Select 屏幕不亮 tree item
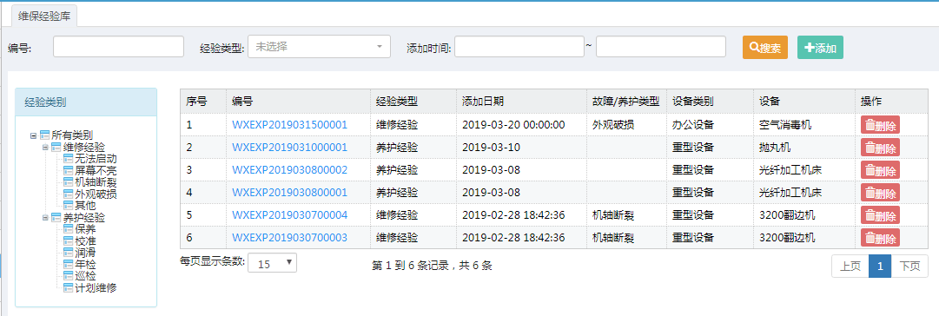Screen dimensions: 939x316 click(x=96, y=170)
